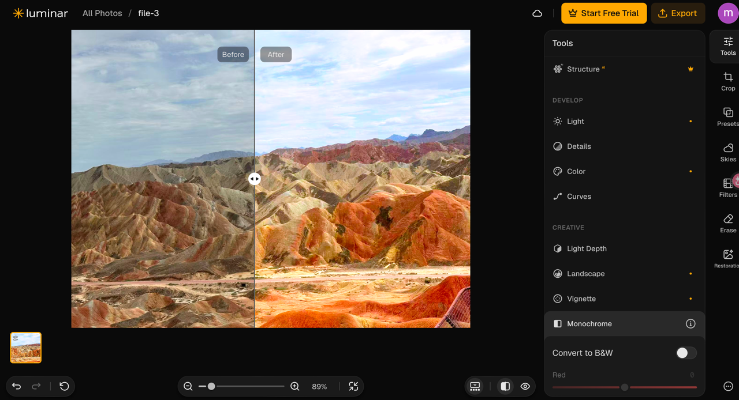Expand the Details tool
Screen dimensions: 739x400
[x=624, y=146]
